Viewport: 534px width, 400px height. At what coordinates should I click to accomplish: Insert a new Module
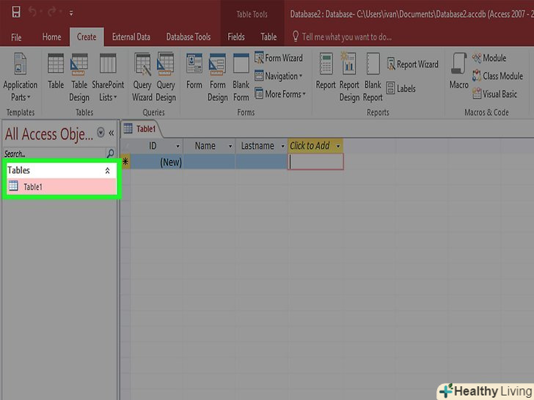[489, 58]
